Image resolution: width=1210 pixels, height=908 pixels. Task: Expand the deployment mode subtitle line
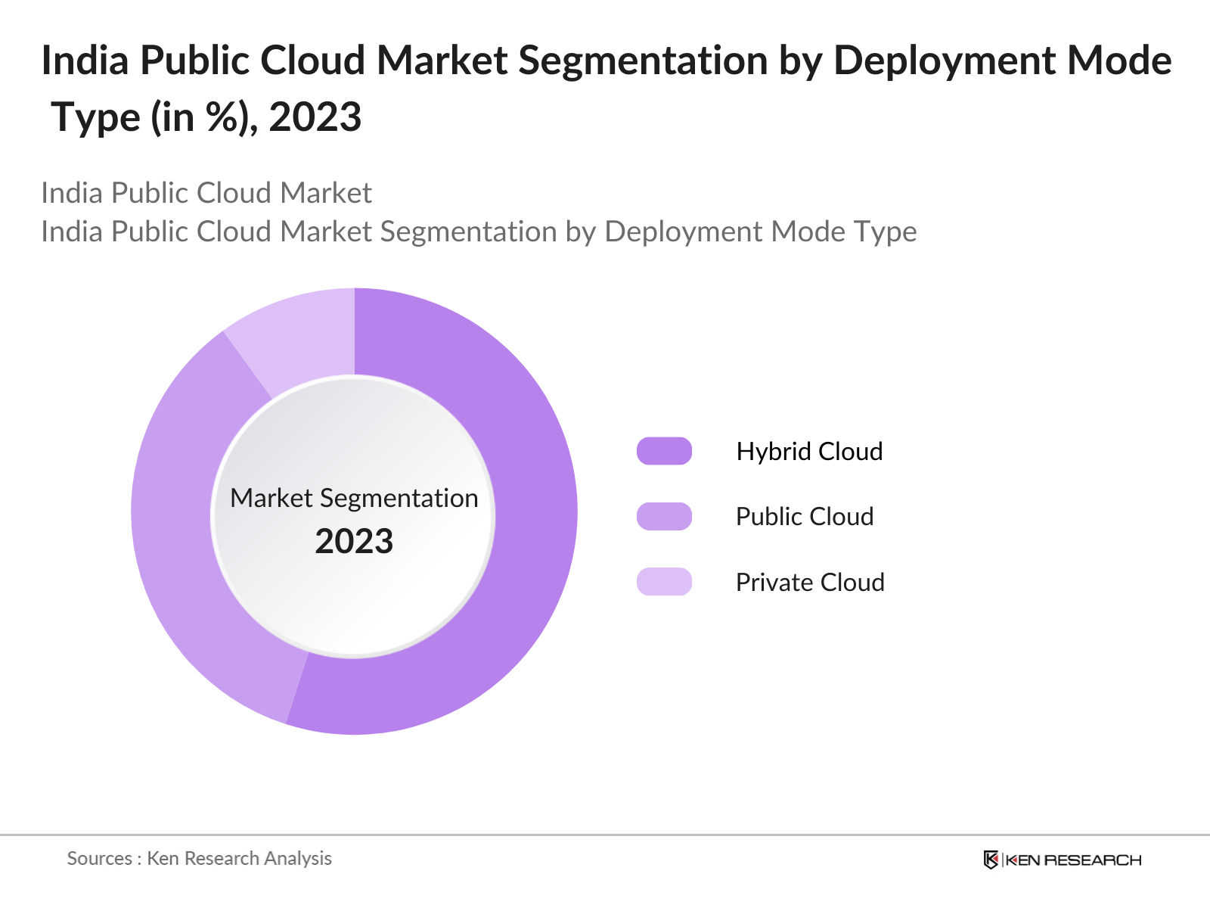coord(479,232)
